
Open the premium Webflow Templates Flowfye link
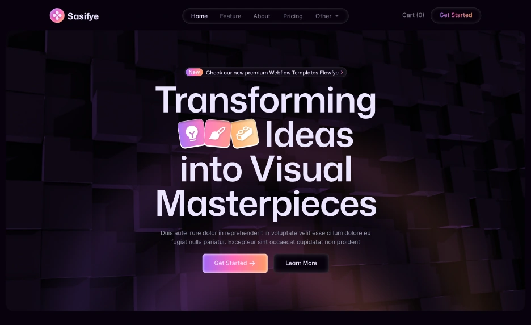pyautogui.click(x=272, y=73)
